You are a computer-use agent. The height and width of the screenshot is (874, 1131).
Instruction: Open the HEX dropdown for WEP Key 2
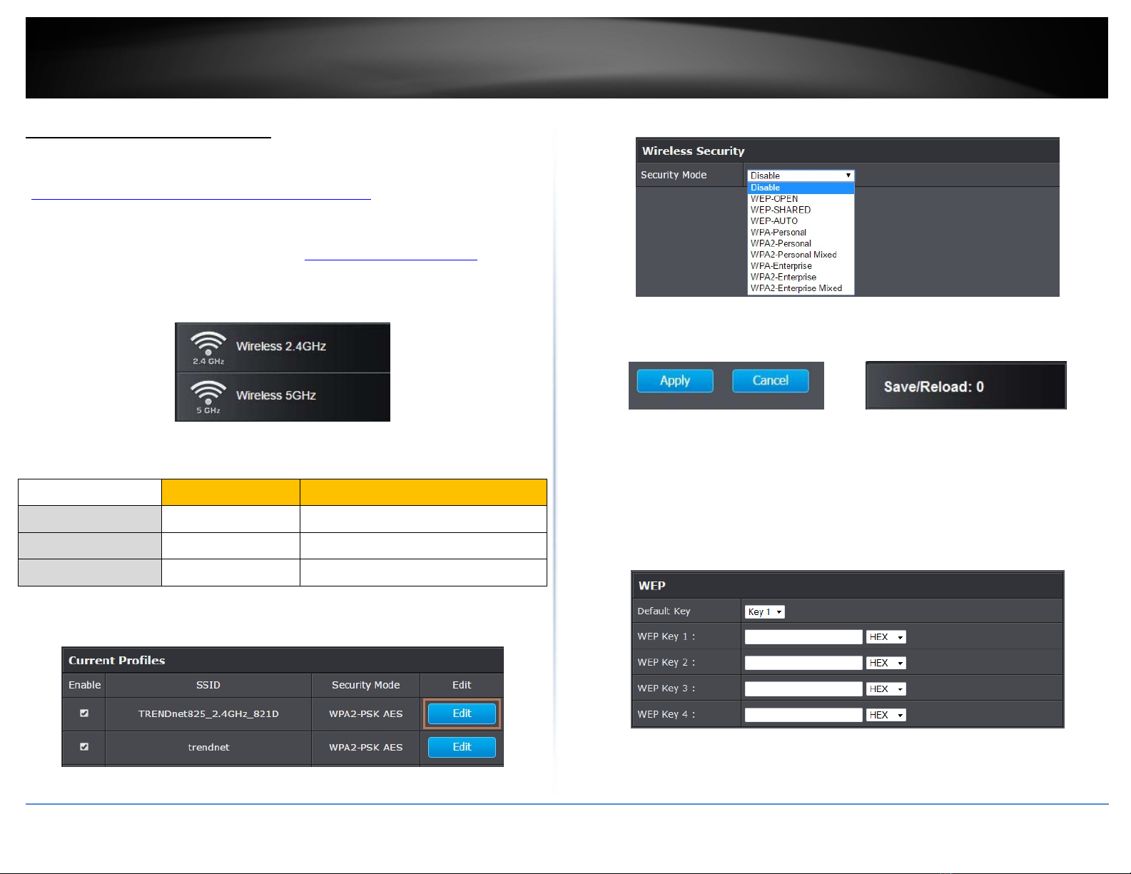pos(886,664)
